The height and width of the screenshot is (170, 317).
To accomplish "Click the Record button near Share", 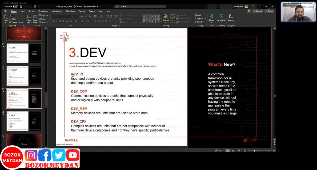I will click(x=258, y=11).
